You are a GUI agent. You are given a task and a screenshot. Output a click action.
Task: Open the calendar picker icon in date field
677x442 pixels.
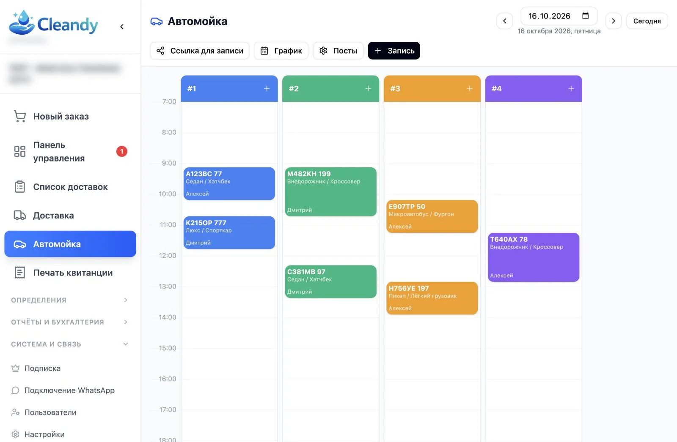(586, 16)
